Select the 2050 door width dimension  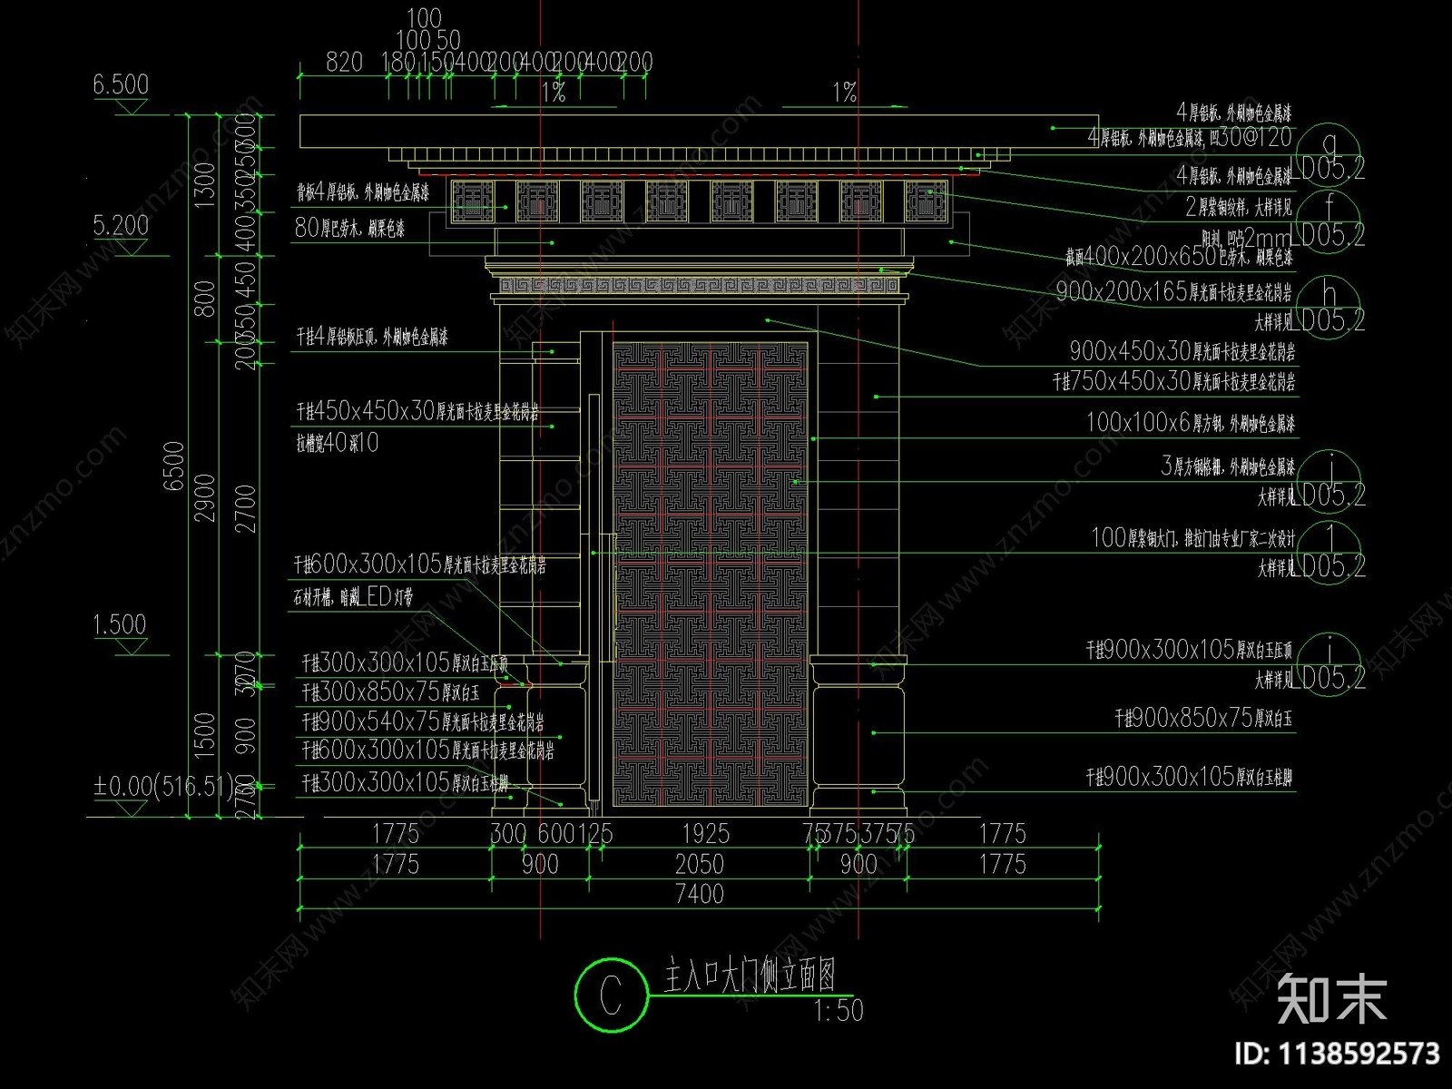coord(700,863)
